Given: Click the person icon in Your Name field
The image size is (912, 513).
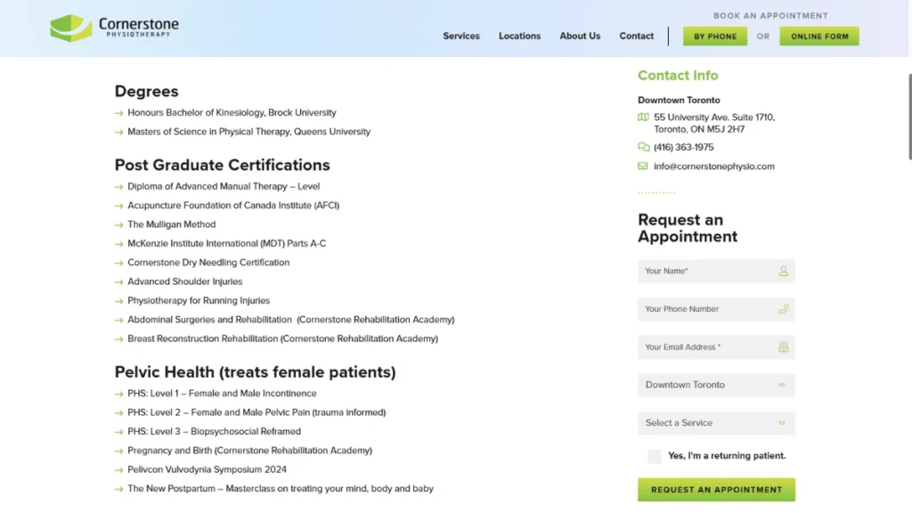Looking at the screenshot, I should coord(784,271).
